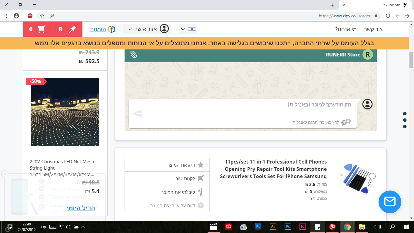The height and width of the screenshot is (233, 414).
Task: Open the pinned items list showing 8
Action: [67, 29]
